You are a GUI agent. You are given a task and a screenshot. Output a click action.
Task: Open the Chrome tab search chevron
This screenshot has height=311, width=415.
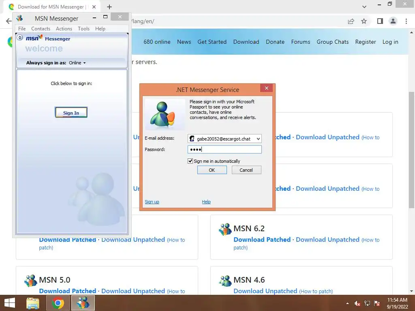pyautogui.click(x=364, y=7)
